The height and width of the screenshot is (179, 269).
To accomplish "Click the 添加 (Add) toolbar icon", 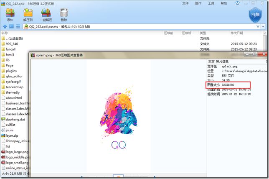I will click(x=10, y=15).
